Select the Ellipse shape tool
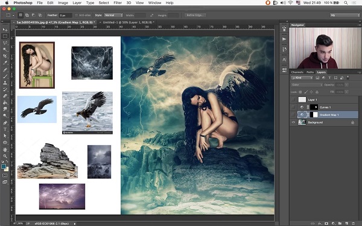 pos(5,142)
